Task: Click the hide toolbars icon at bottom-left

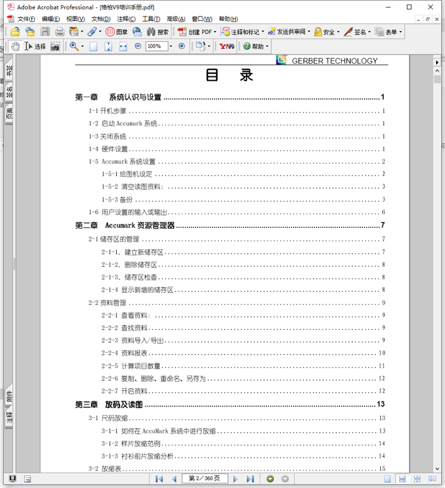Action: point(27,479)
